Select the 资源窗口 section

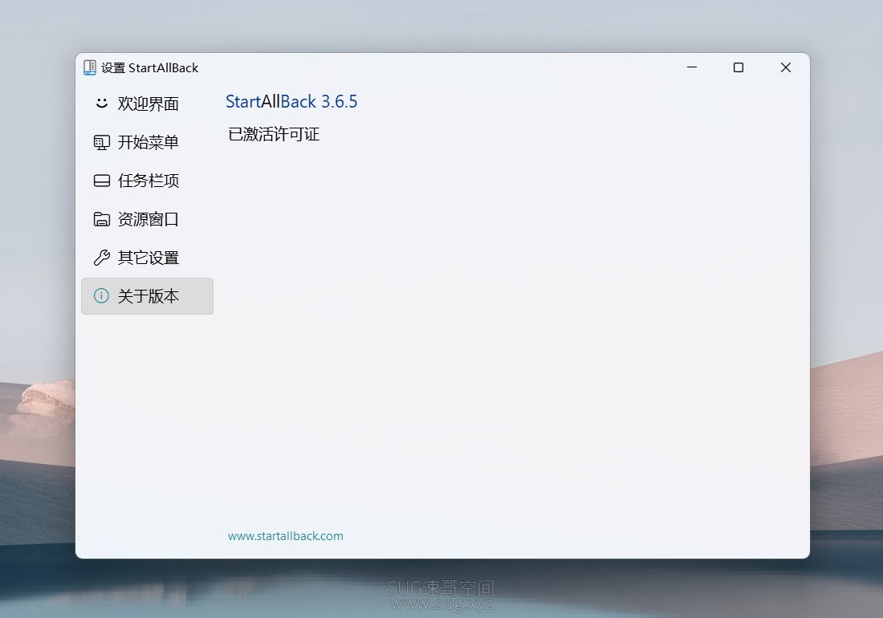pyautogui.click(x=147, y=219)
